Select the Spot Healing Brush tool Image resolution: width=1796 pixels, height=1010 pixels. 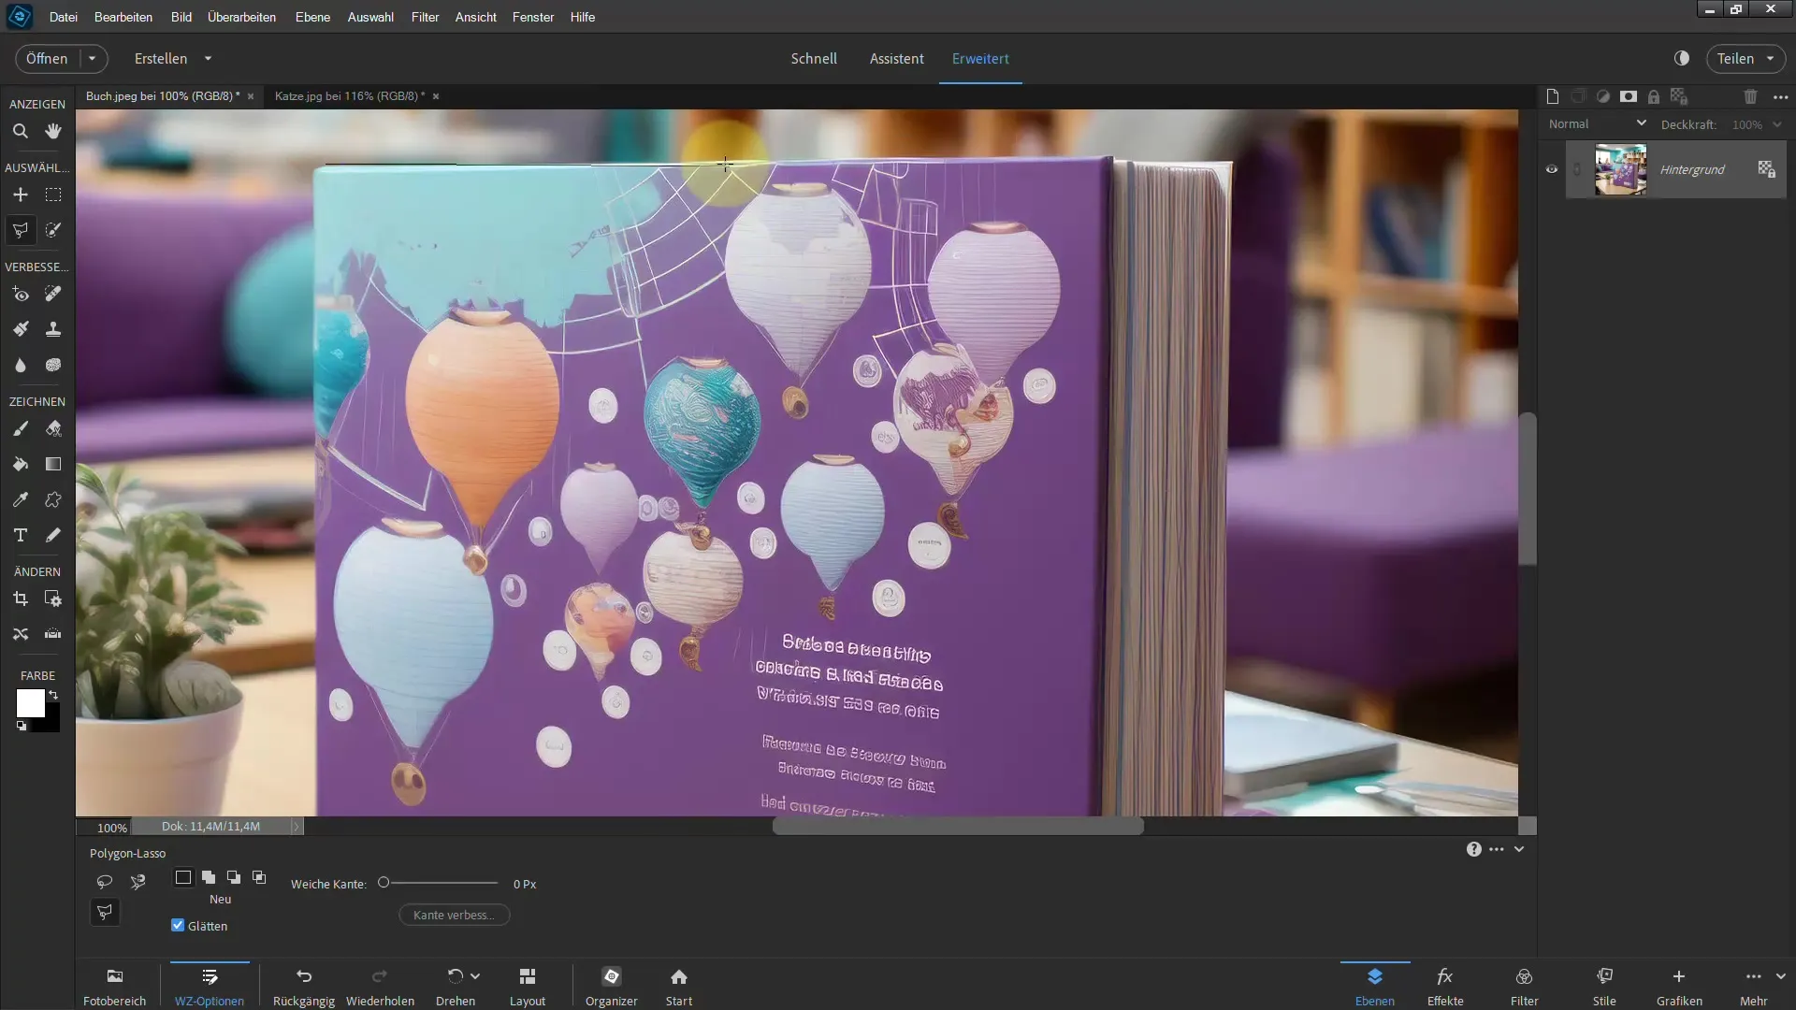[53, 295]
